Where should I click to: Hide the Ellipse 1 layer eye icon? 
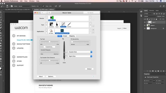pyautogui.click(x=145, y=25)
